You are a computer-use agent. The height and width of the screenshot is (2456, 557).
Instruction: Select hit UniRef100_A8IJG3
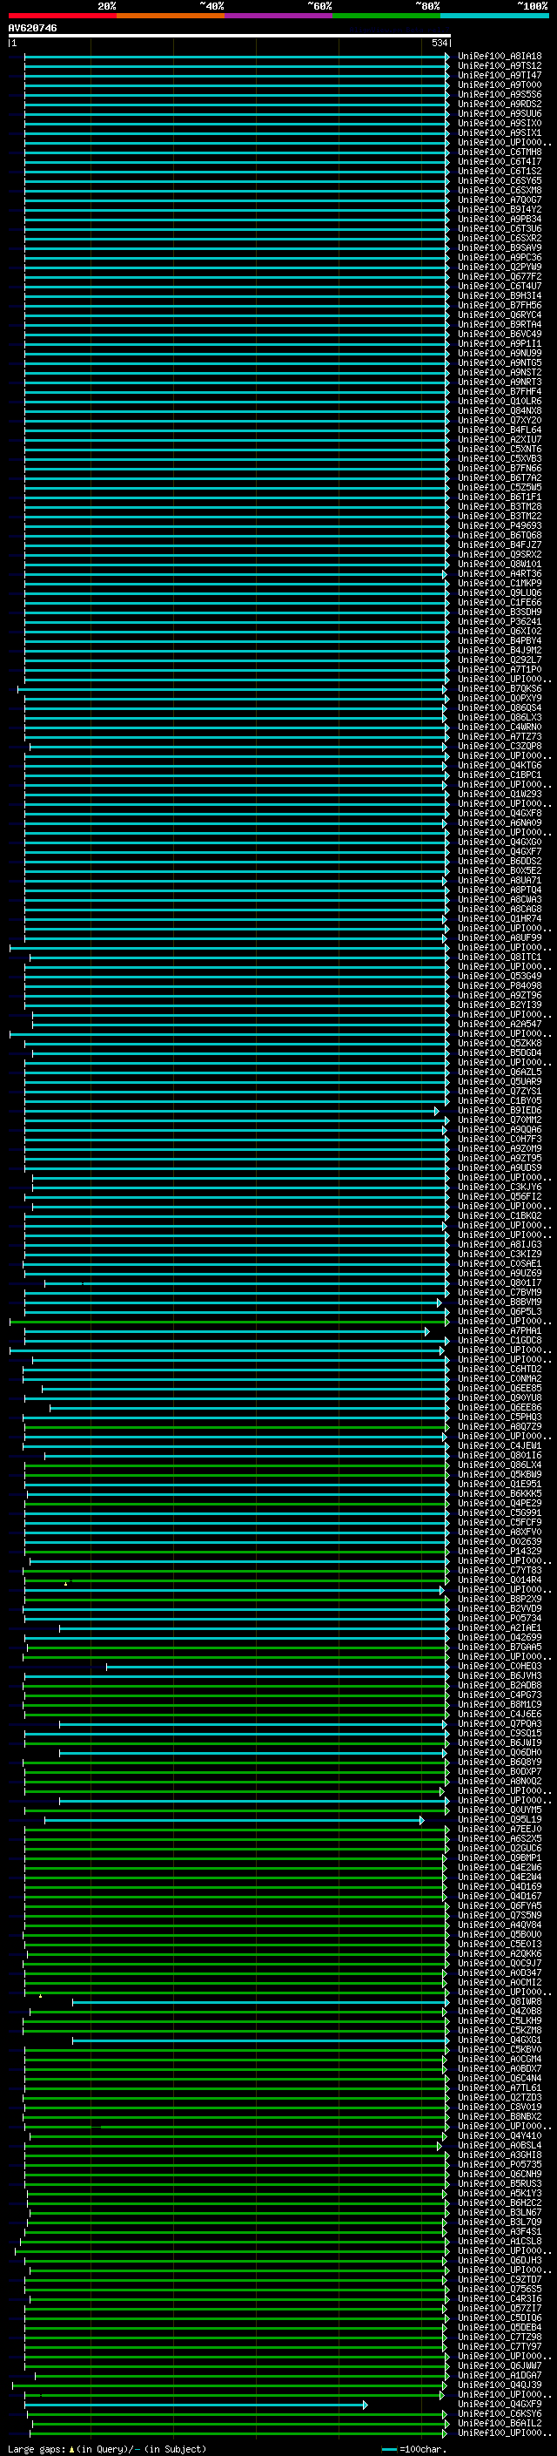click(x=500, y=1245)
